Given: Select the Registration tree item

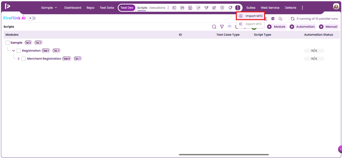Looking at the screenshot, I should coord(31,51).
